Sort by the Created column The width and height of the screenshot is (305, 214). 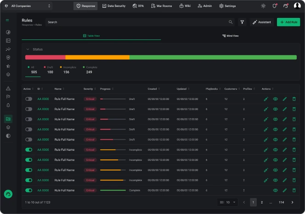pos(154,89)
